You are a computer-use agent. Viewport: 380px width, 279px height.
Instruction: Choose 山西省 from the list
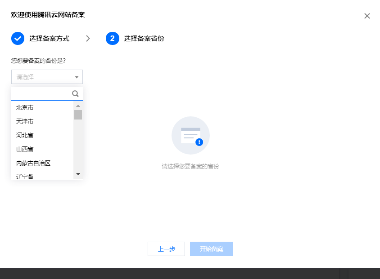pos(42,149)
